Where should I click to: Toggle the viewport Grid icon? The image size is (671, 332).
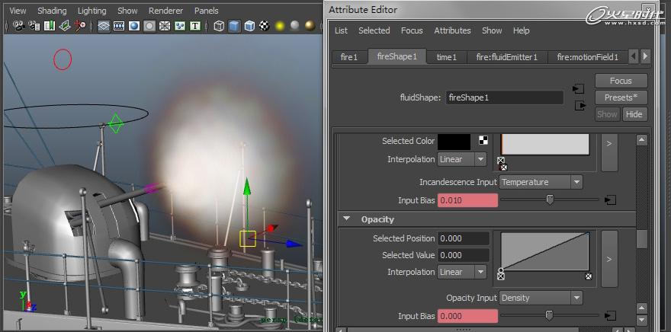104,27
